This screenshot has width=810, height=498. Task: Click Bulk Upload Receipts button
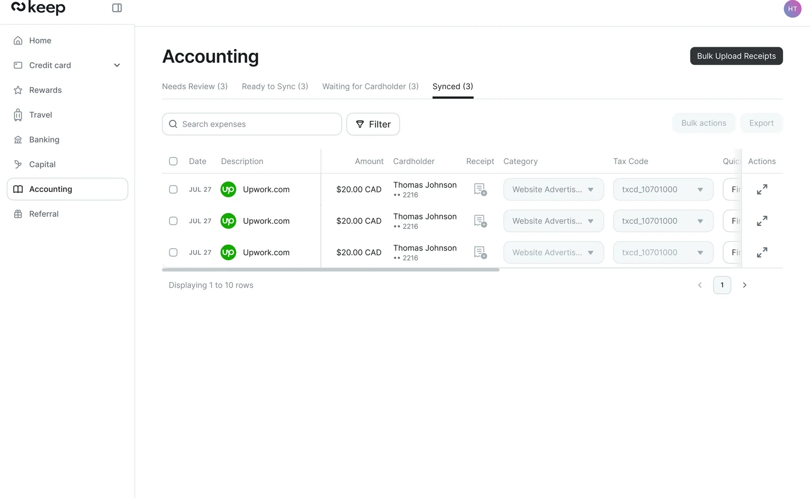tap(737, 56)
